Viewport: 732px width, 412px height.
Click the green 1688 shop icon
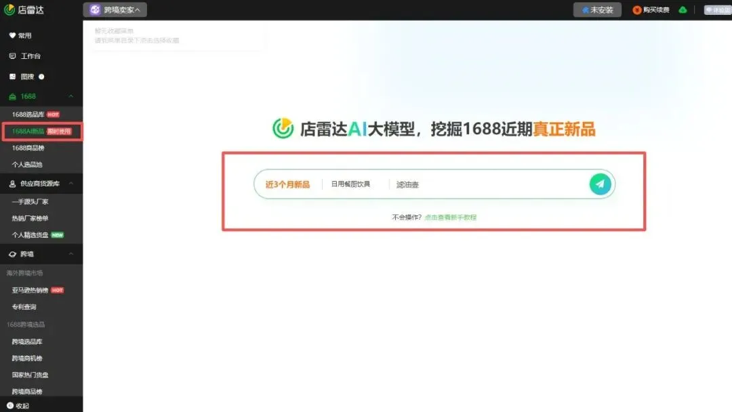click(x=12, y=97)
